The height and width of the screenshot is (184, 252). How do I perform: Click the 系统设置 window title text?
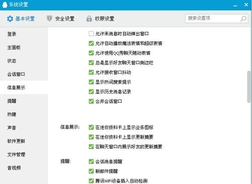coord(18,5)
